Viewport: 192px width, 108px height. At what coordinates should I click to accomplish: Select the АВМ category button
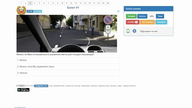pyautogui.click(x=151, y=16)
